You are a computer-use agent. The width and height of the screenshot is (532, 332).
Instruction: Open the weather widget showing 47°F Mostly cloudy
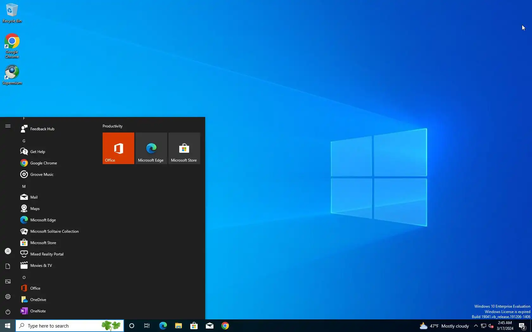(x=444, y=326)
